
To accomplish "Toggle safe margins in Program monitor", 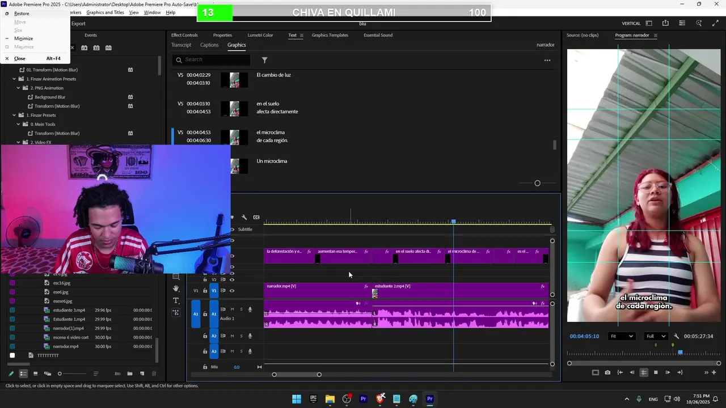I will tap(595, 372).
